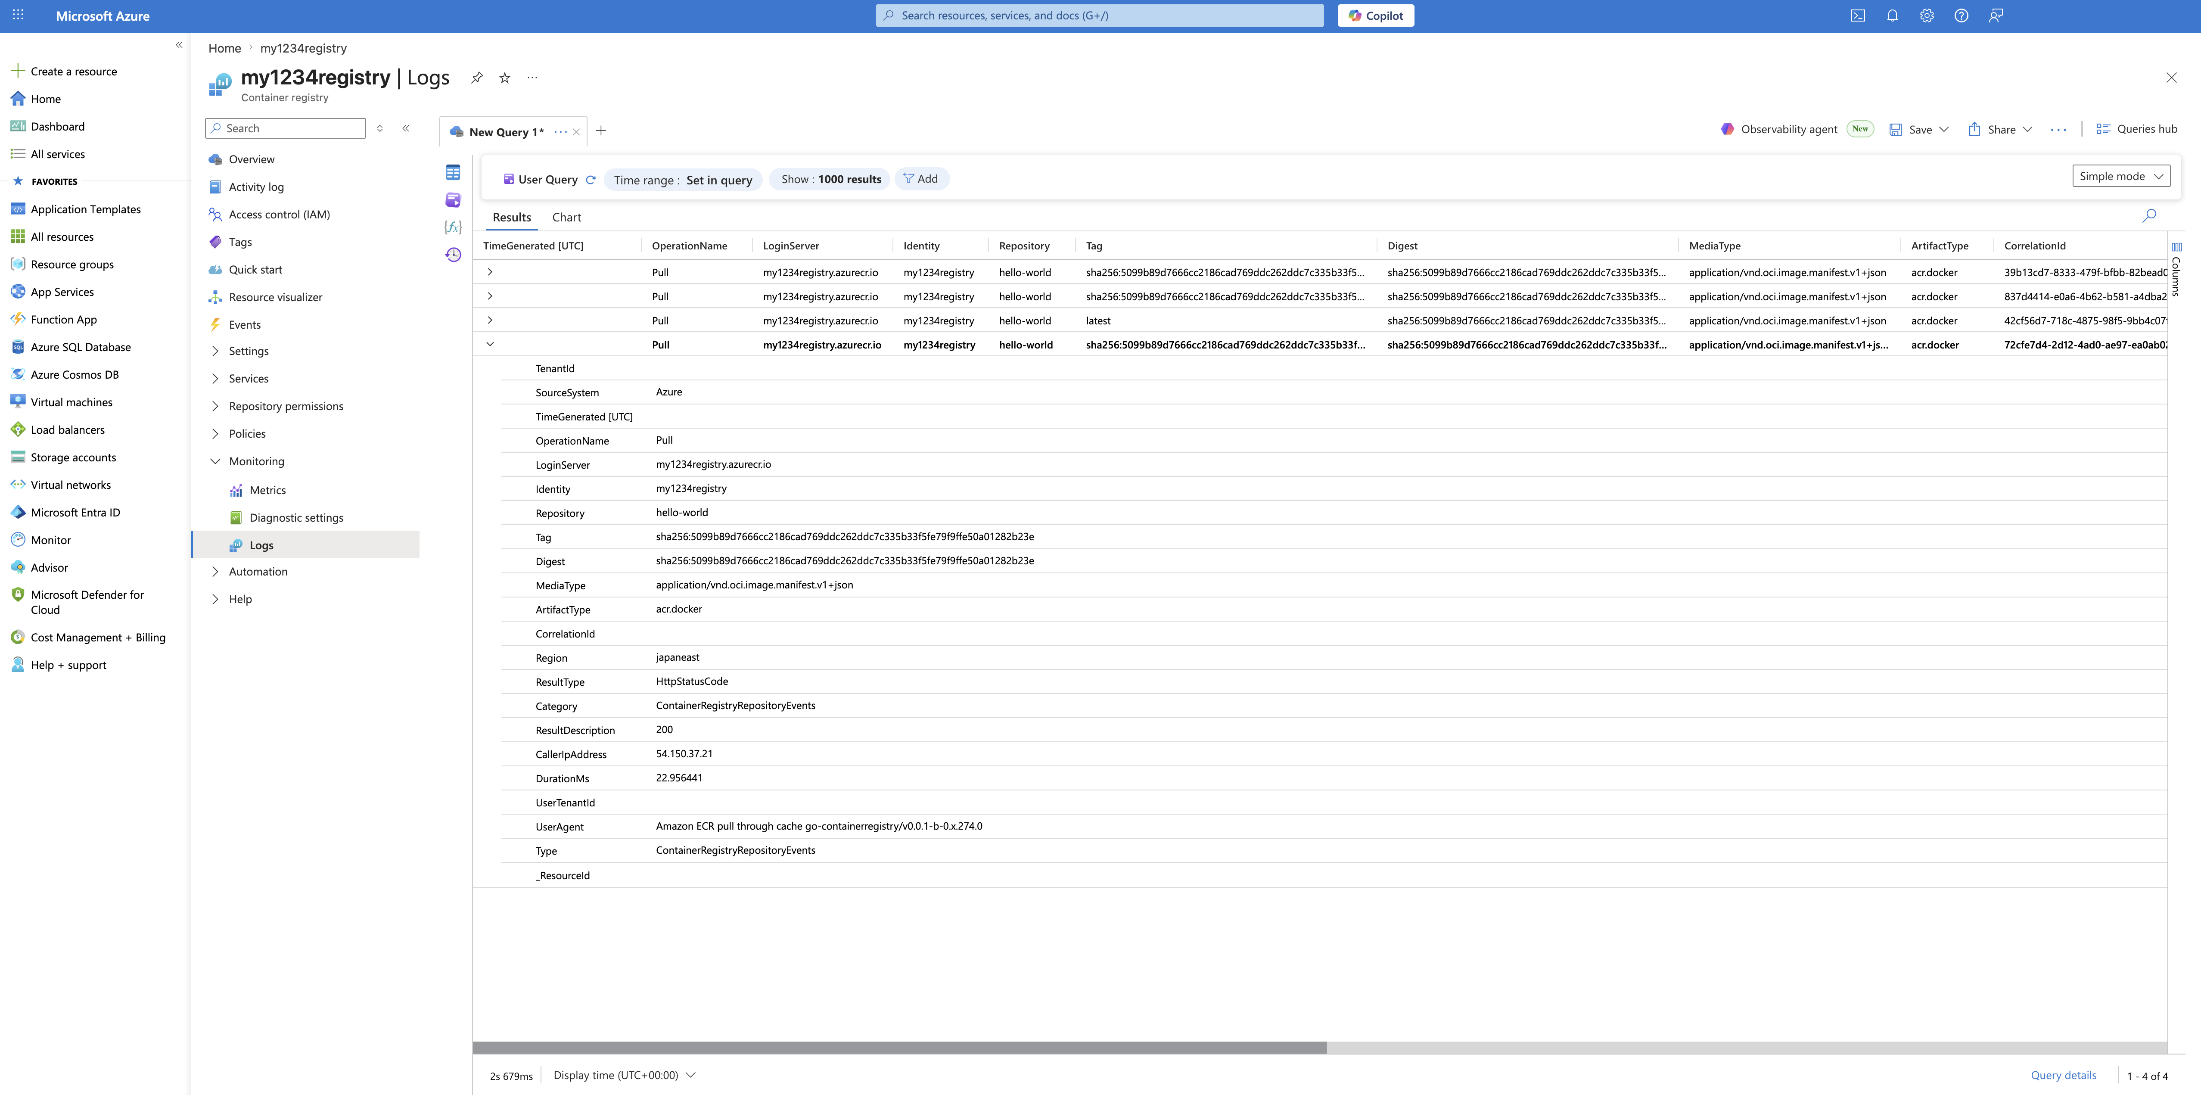The image size is (2201, 1095).
Task: Open Cloud Shell in top bar
Action: point(1858,16)
